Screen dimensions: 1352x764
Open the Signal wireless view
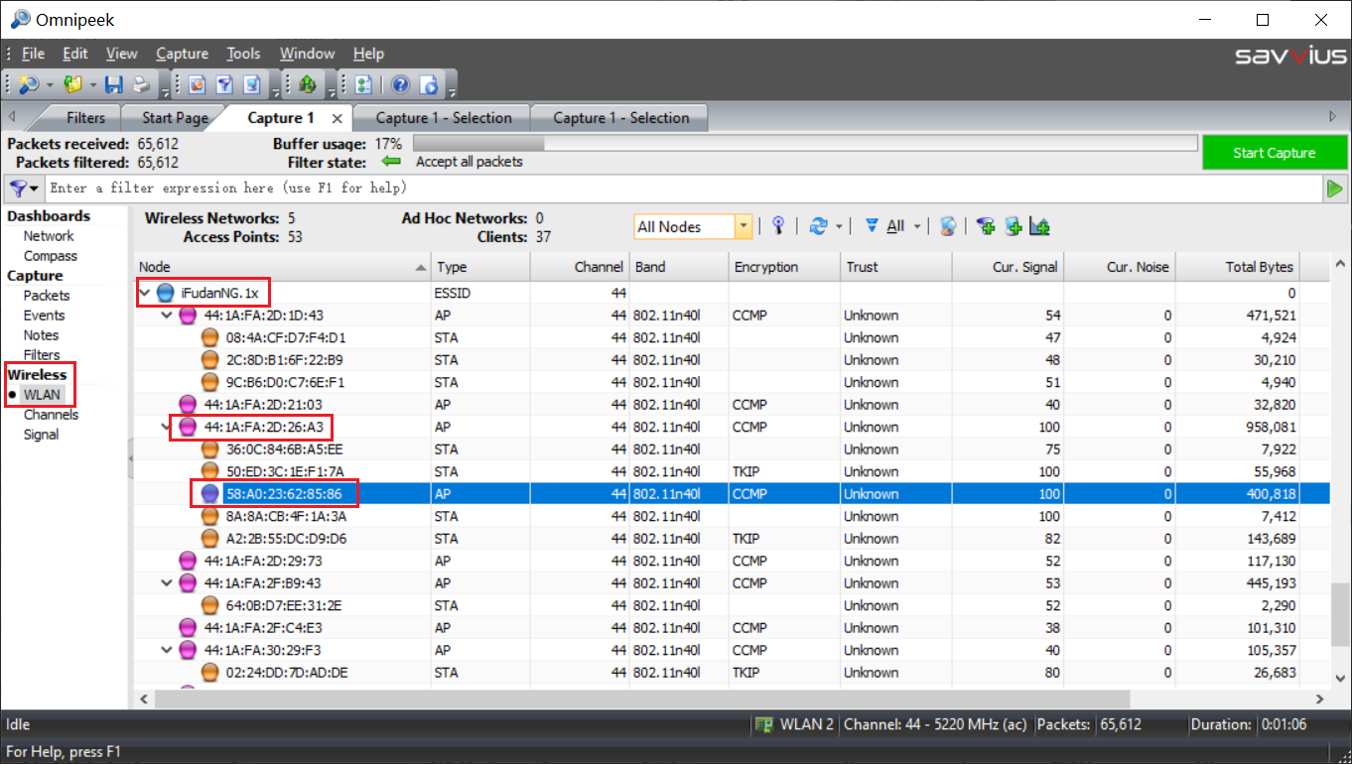coord(41,435)
